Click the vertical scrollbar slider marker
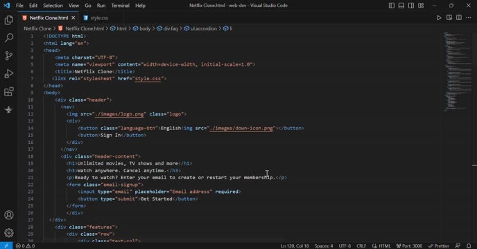477x249 pixels. 474,165
